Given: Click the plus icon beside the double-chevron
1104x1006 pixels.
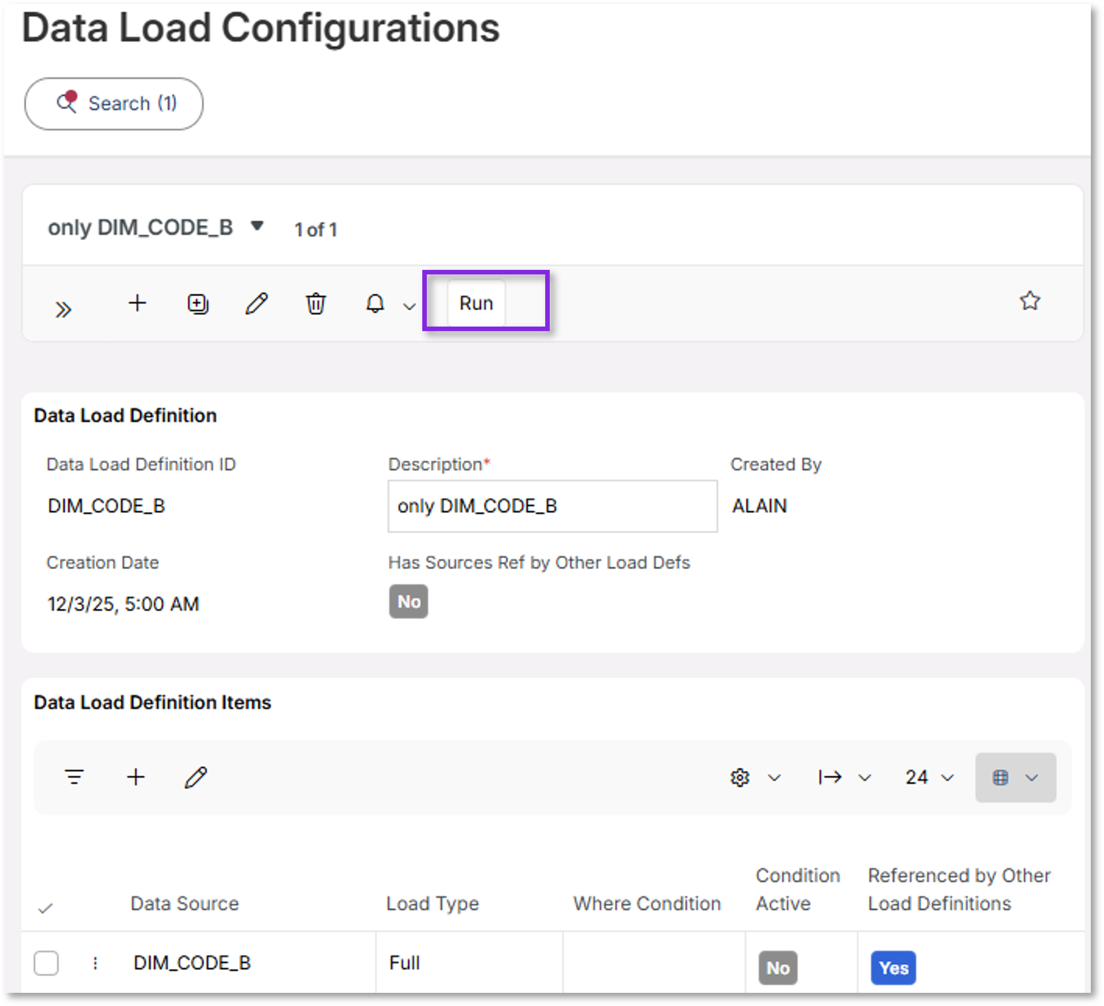Looking at the screenshot, I should (x=137, y=303).
